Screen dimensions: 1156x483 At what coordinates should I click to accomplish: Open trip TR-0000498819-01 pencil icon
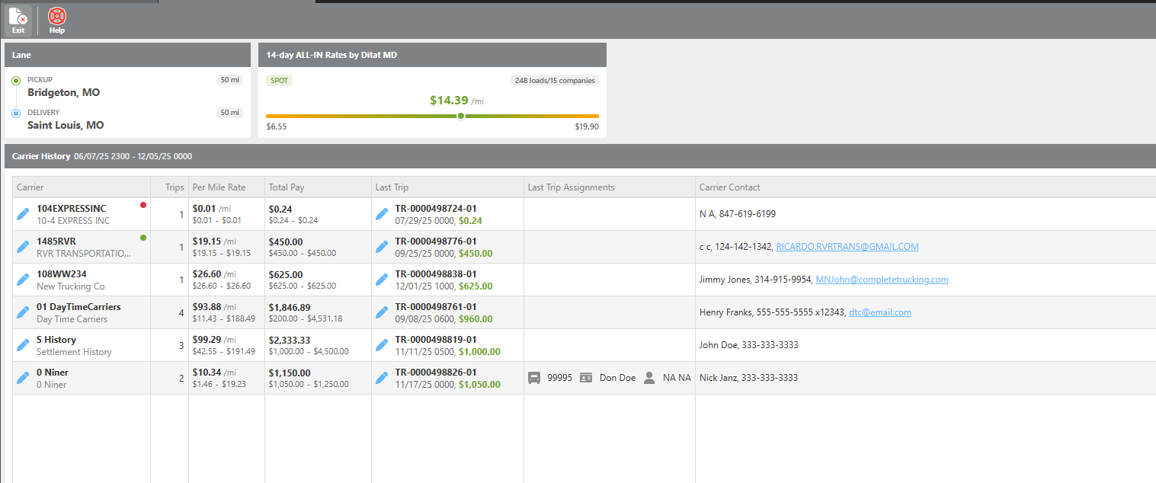(383, 346)
